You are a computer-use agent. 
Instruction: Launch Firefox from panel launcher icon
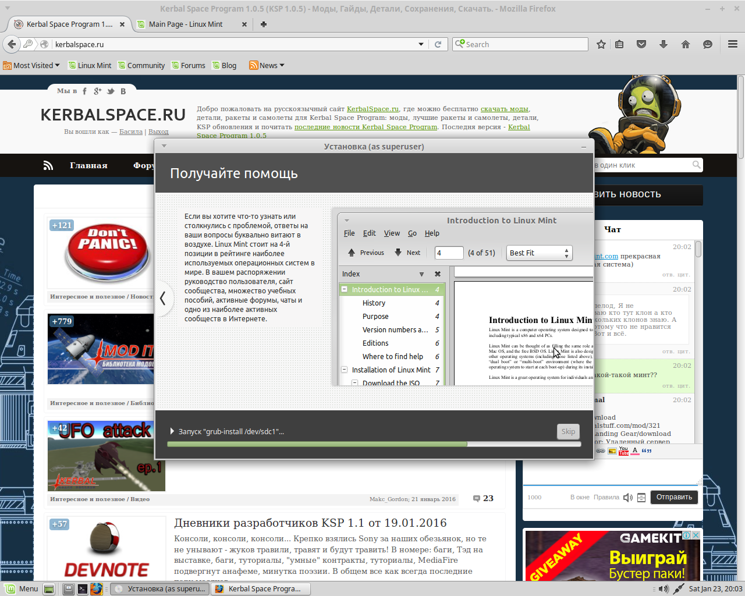[97, 589]
